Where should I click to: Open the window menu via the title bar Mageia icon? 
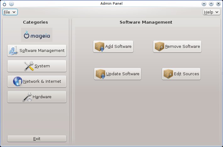[4, 4]
